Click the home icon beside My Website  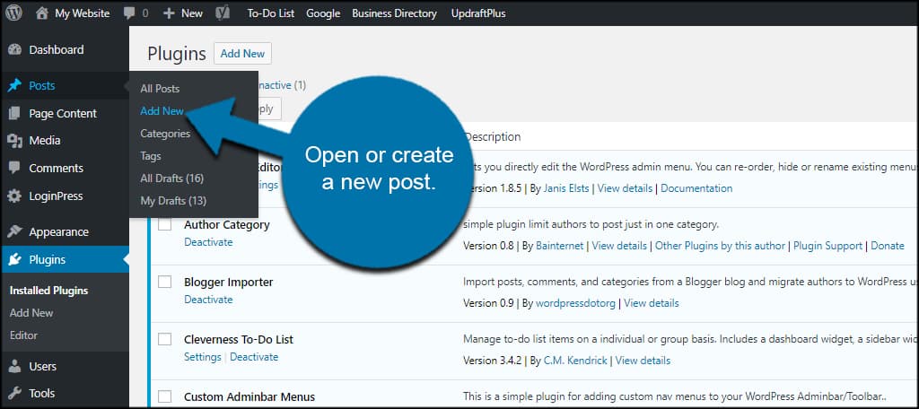click(x=41, y=13)
